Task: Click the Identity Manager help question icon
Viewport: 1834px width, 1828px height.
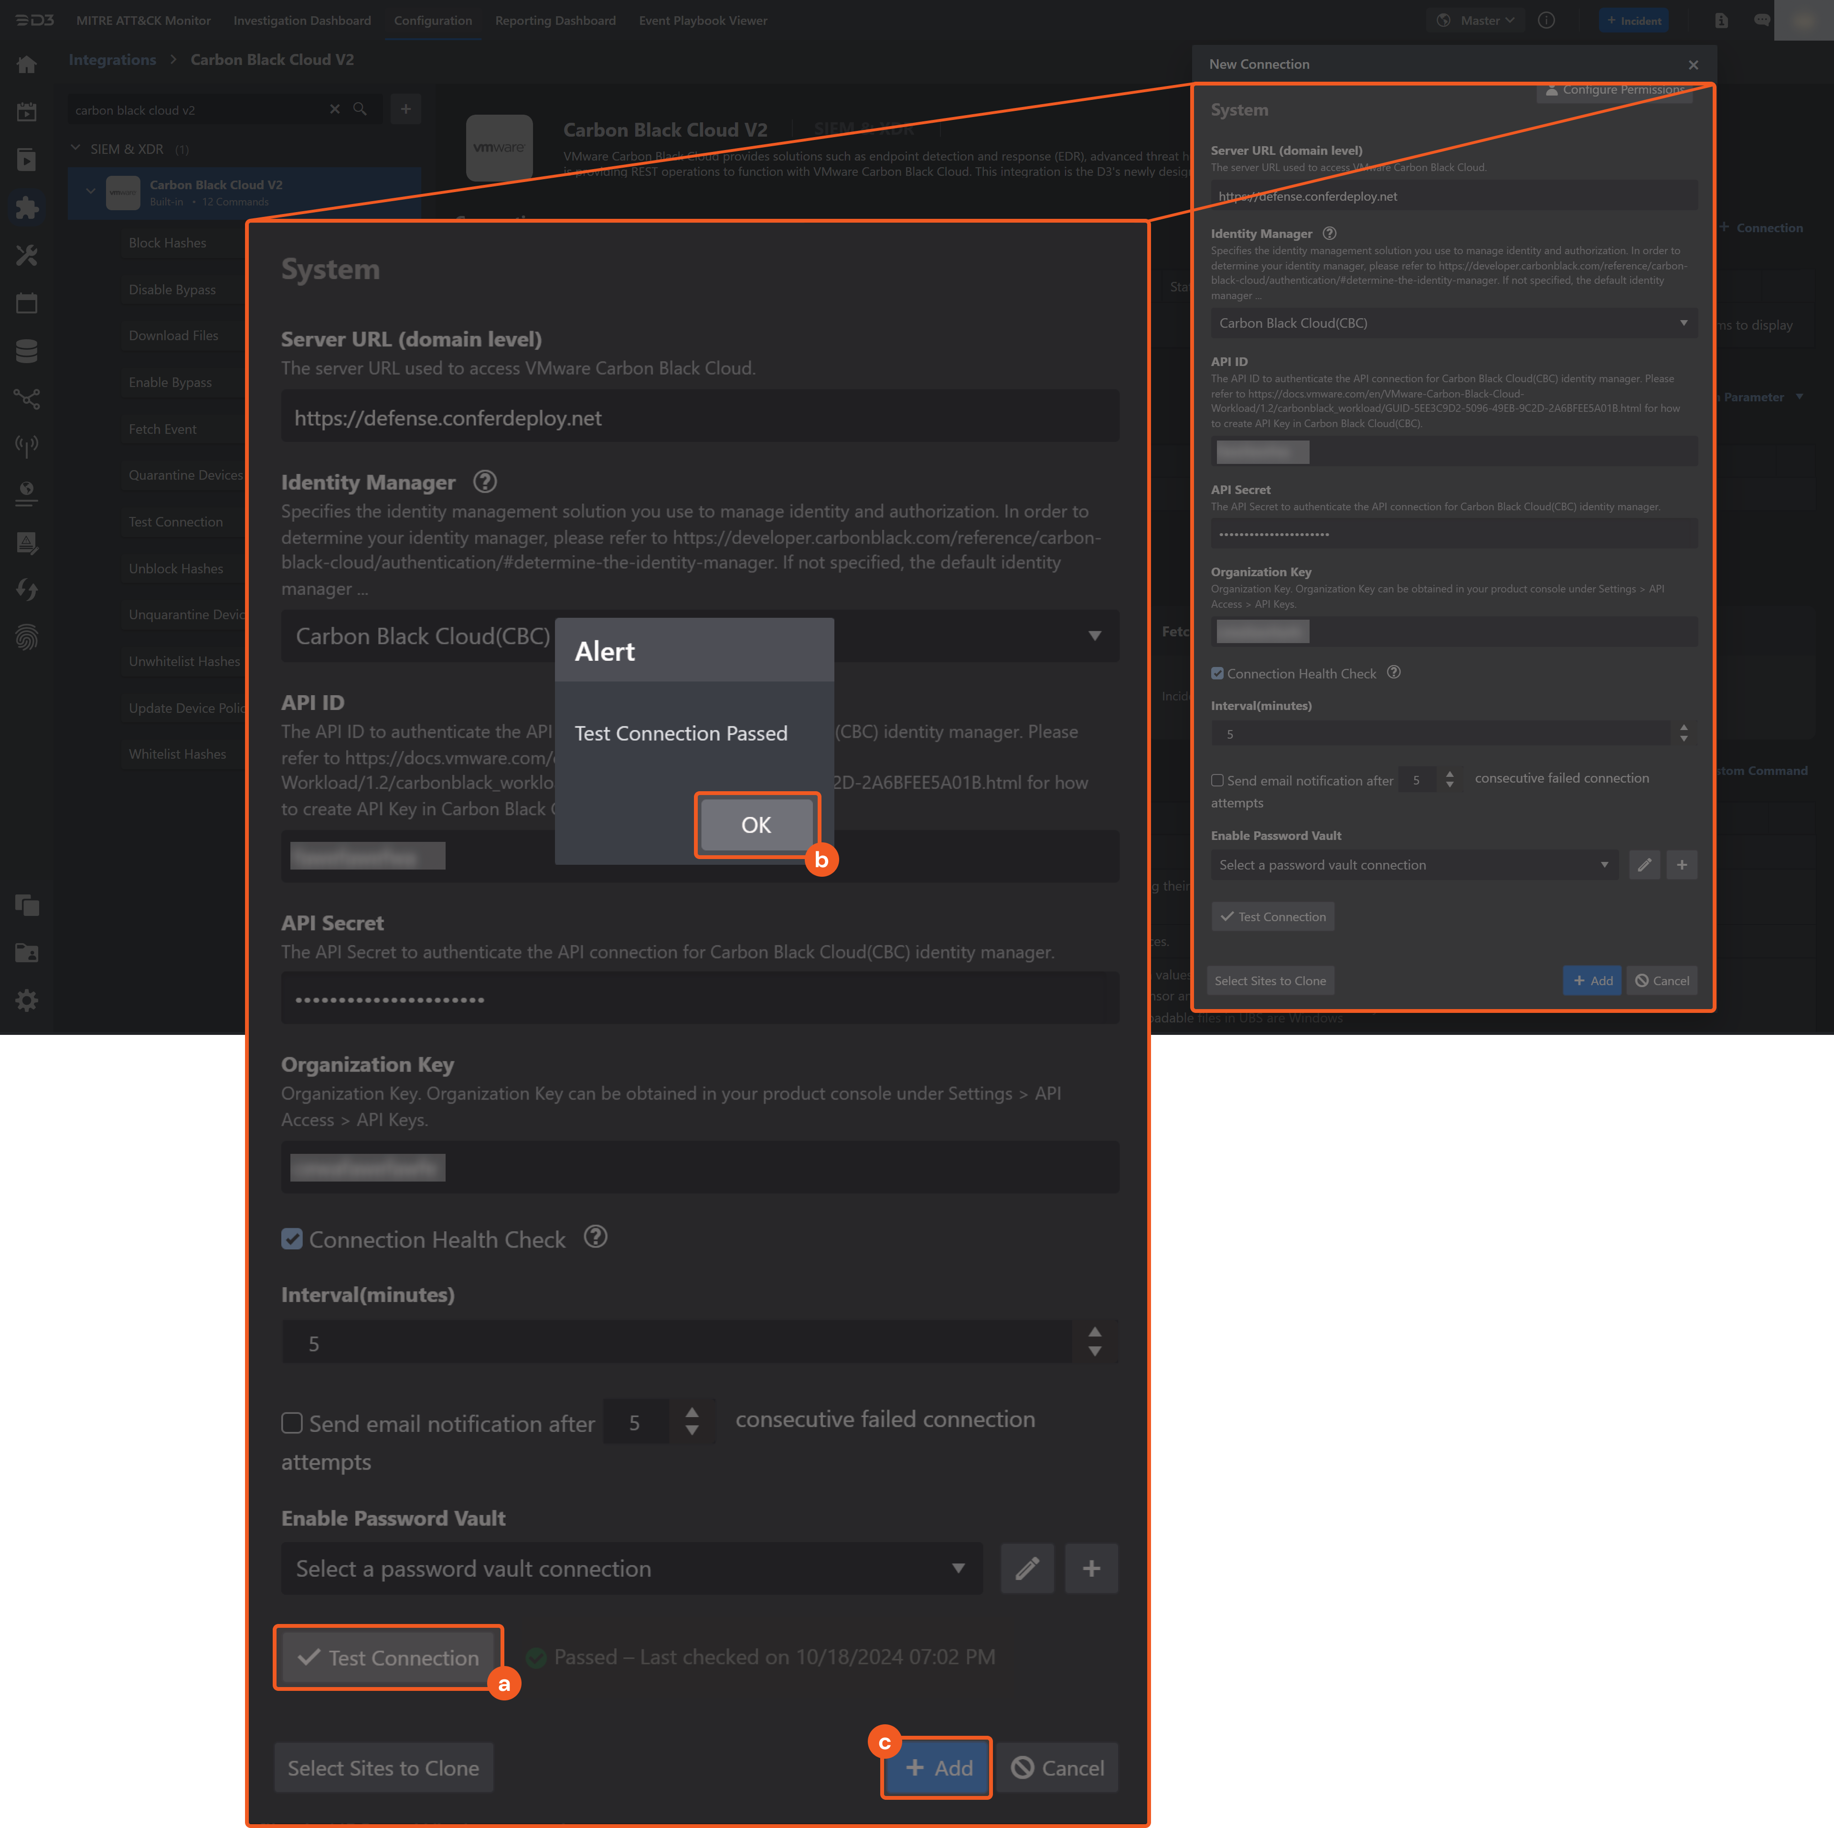Action: point(484,482)
